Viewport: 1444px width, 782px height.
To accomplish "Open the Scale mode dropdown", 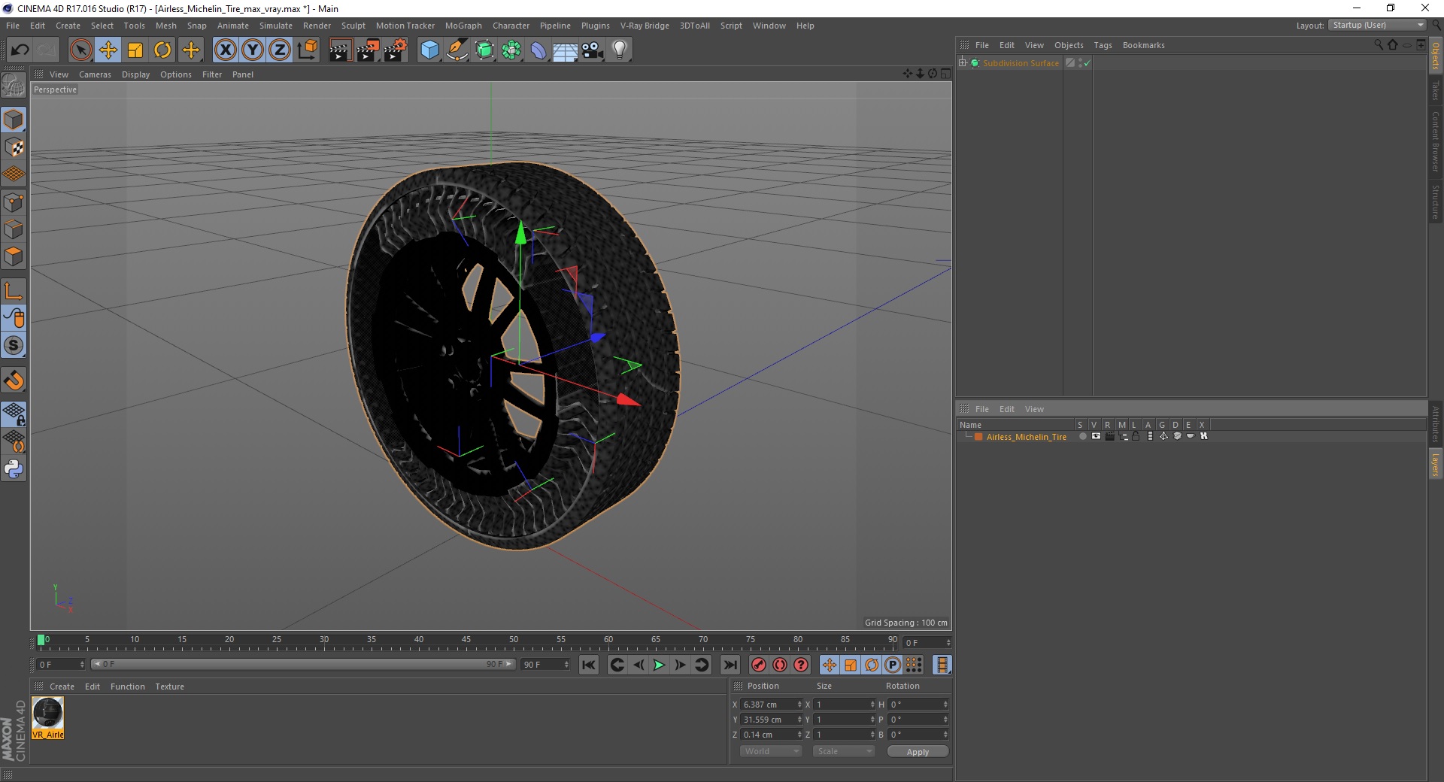I will [844, 751].
